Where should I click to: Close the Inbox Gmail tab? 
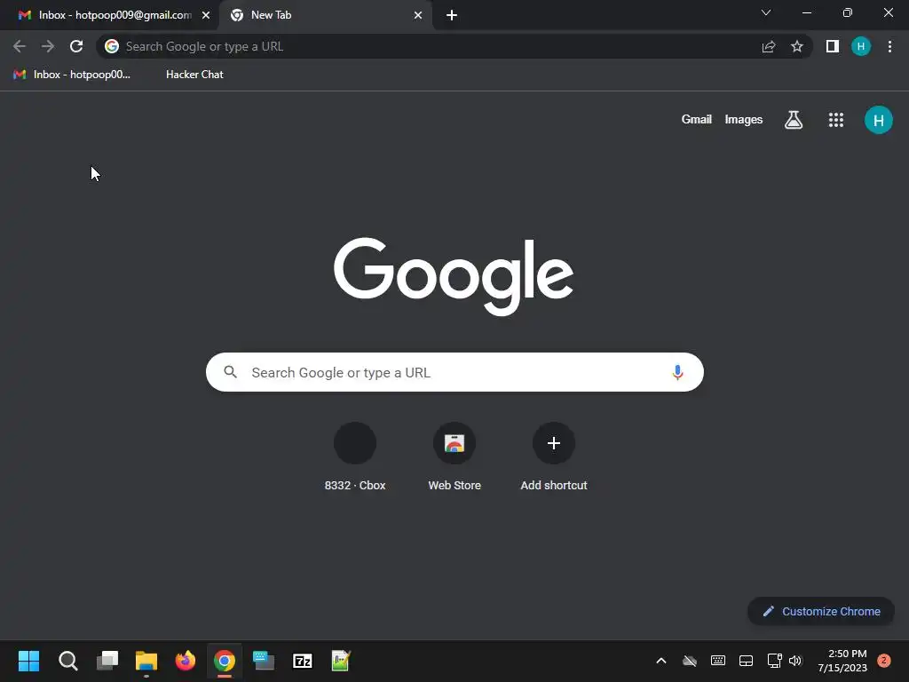point(206,15)
